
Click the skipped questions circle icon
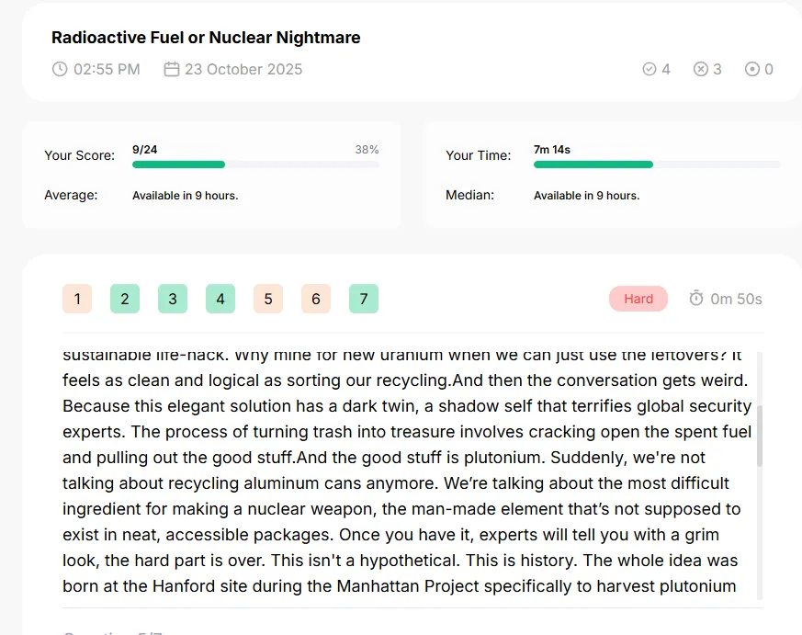click(751, 69)
